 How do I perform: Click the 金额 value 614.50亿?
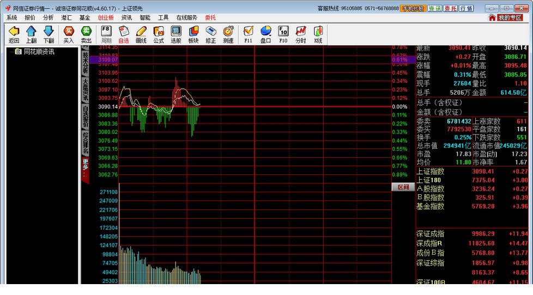click(x=513, y=93)
